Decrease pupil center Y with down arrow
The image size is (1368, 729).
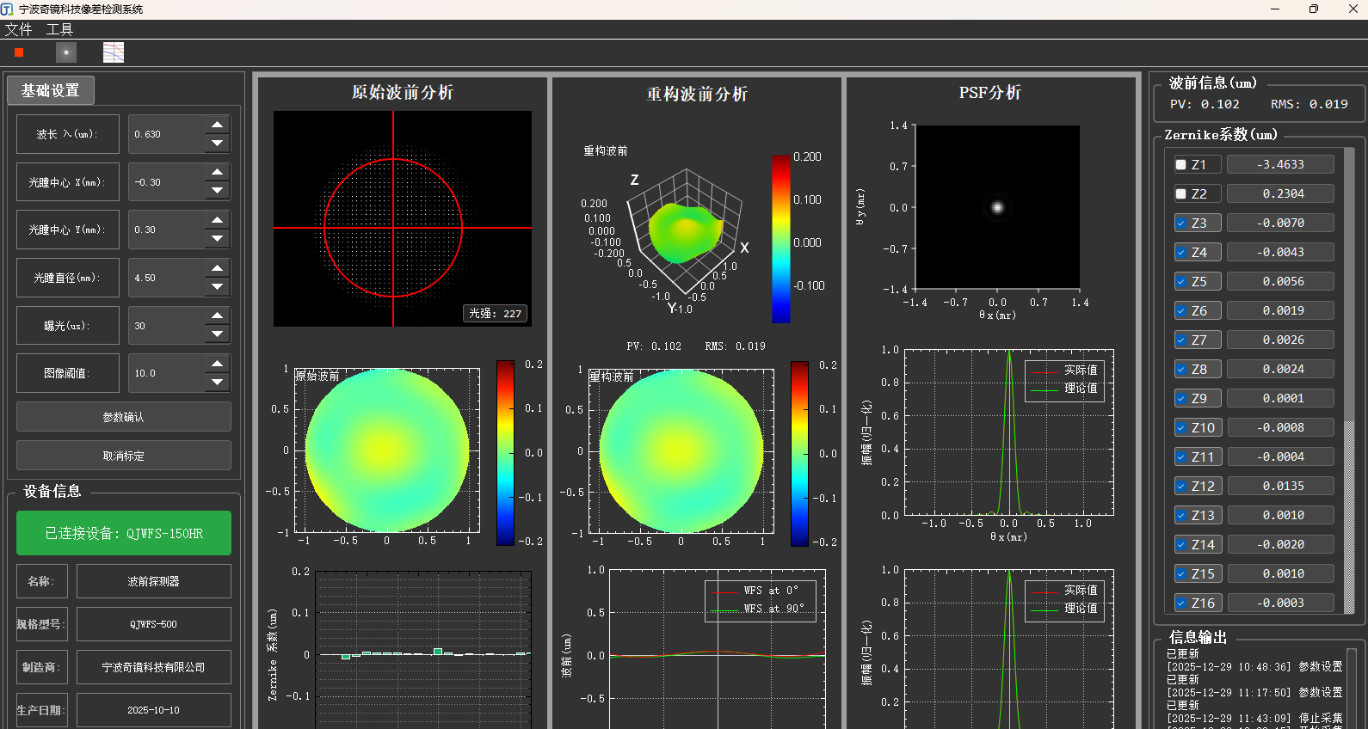[x=218, y=239]
